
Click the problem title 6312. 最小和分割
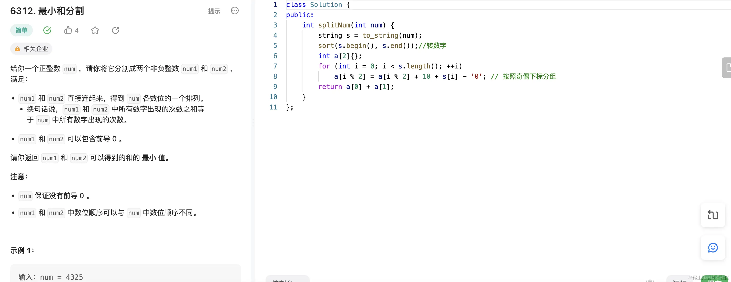[47, 11]
